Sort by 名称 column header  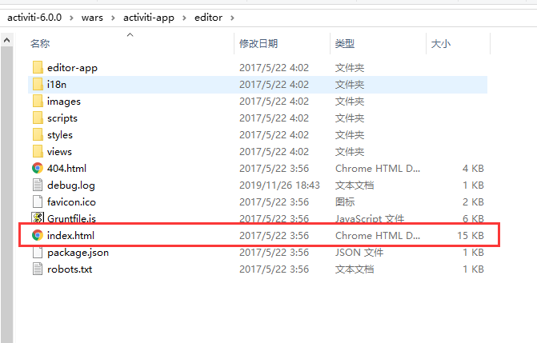point(40,44)
